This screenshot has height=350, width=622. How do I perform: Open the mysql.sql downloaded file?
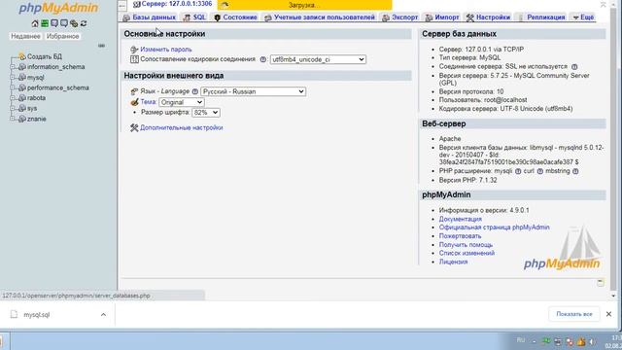pyautogui.click(x=37, y=315)
